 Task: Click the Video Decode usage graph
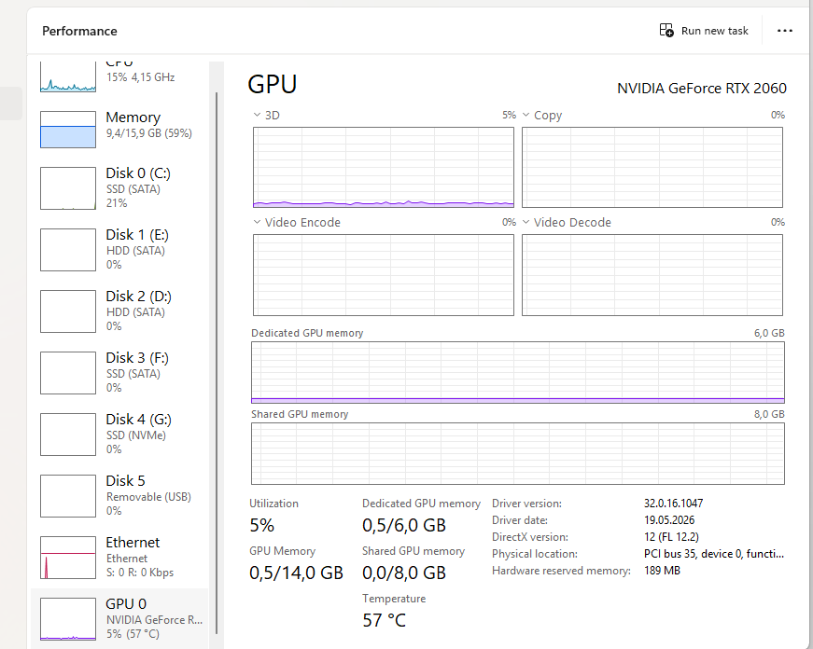652,275
